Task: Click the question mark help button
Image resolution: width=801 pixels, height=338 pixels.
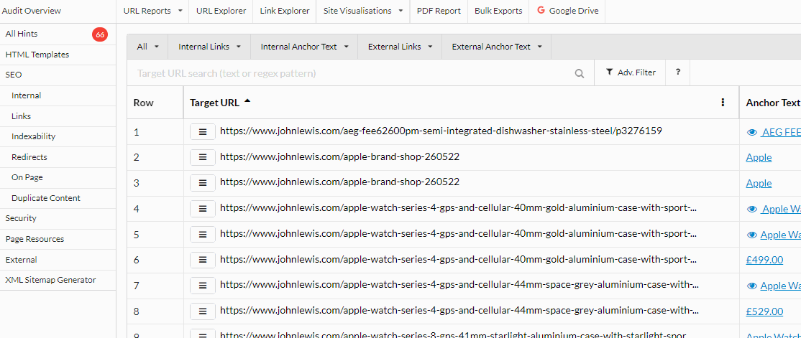Action: [678, 72]
